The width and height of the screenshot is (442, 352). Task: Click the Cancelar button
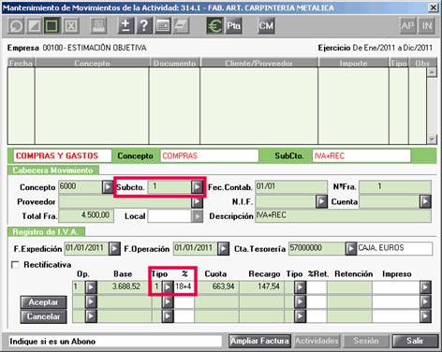coord(43,316)
